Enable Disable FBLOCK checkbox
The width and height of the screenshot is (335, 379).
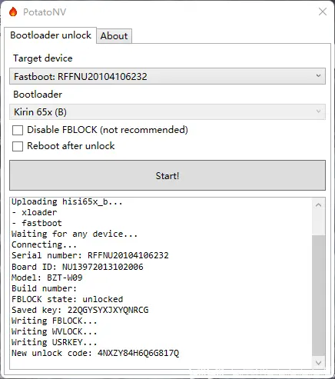point(18,130)
